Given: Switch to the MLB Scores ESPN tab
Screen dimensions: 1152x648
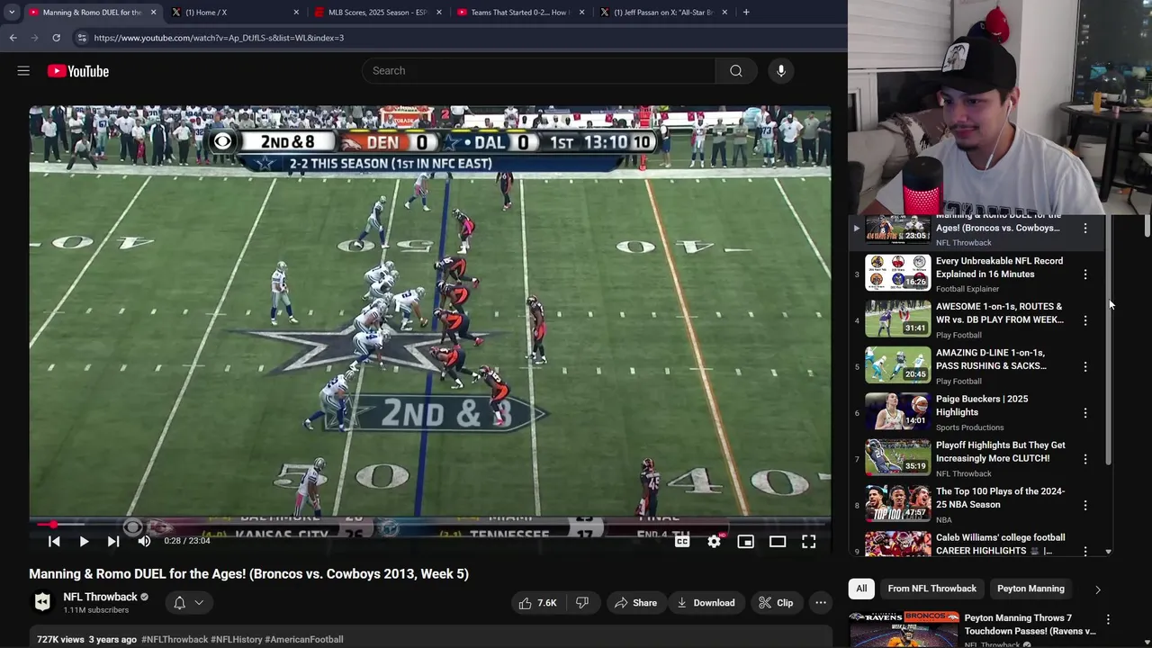Looking at the screenshot, I should pyautogui.click(x=376, y=12).
